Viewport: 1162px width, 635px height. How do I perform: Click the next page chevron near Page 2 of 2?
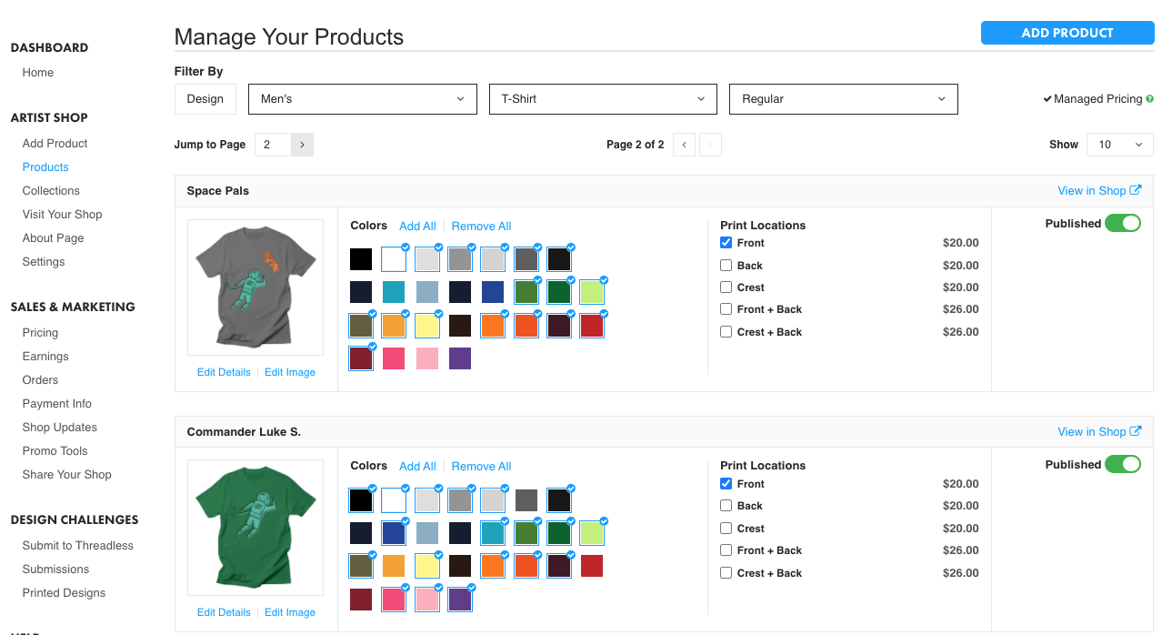[x=710, y=145]
